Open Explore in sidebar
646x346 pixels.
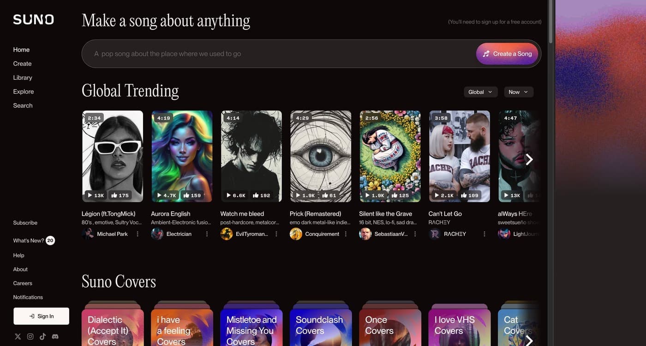[24, 92]
